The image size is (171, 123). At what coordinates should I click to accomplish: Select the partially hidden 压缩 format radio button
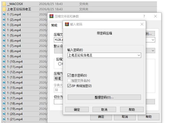pyautogui.click(x=60, y=64)
